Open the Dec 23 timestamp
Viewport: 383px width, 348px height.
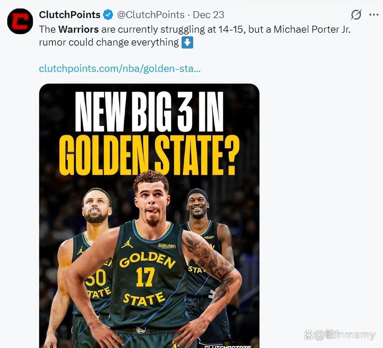click(208, 14)
